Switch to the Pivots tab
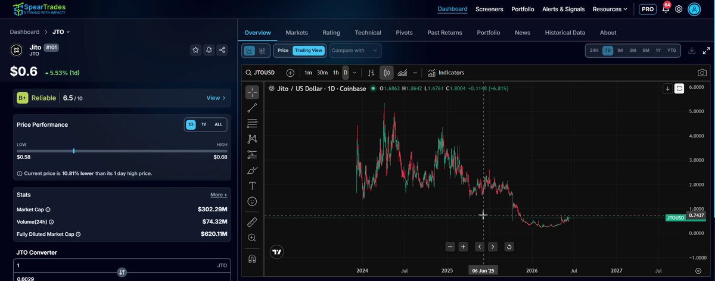Image resolution: width=715 pixels, height=281 pixels. click(404, 33)
